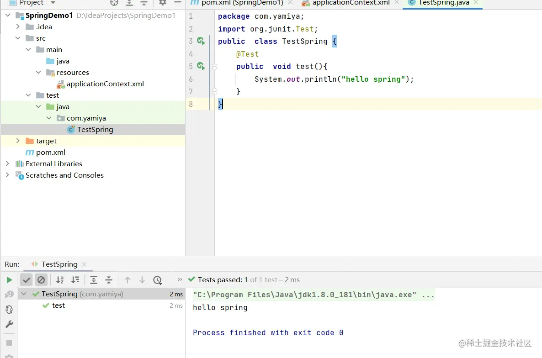Expand Scratches and Consoles node
This screenshot has height=358, width=542.
[x=8, y=175]
